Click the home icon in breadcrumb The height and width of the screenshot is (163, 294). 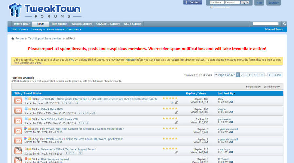[x=13, y=38]
